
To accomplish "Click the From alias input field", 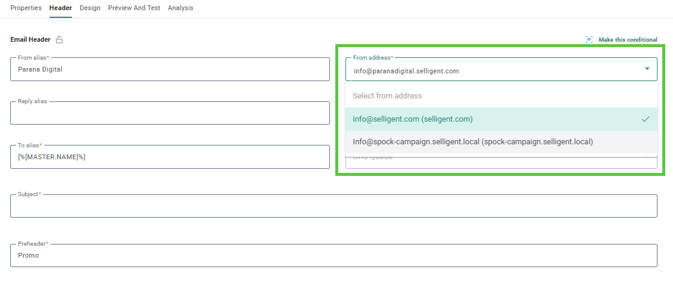I will pos(170,70).
